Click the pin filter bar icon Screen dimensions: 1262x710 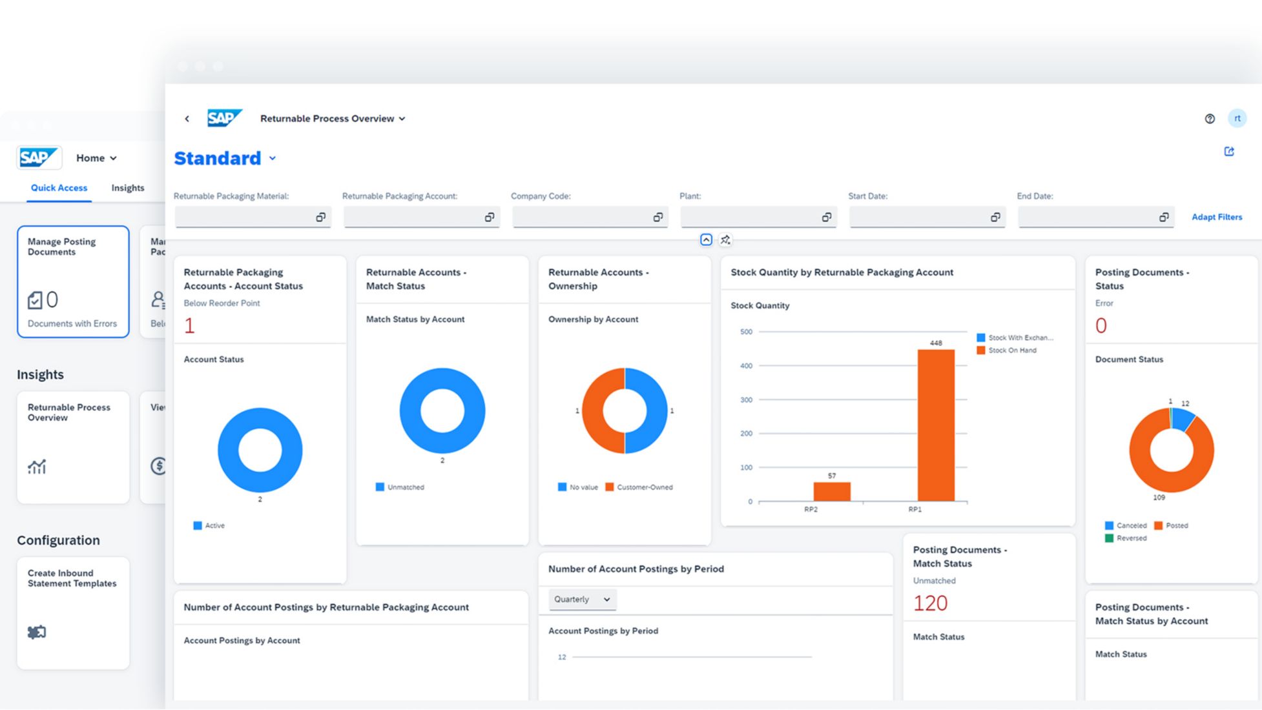725,240
